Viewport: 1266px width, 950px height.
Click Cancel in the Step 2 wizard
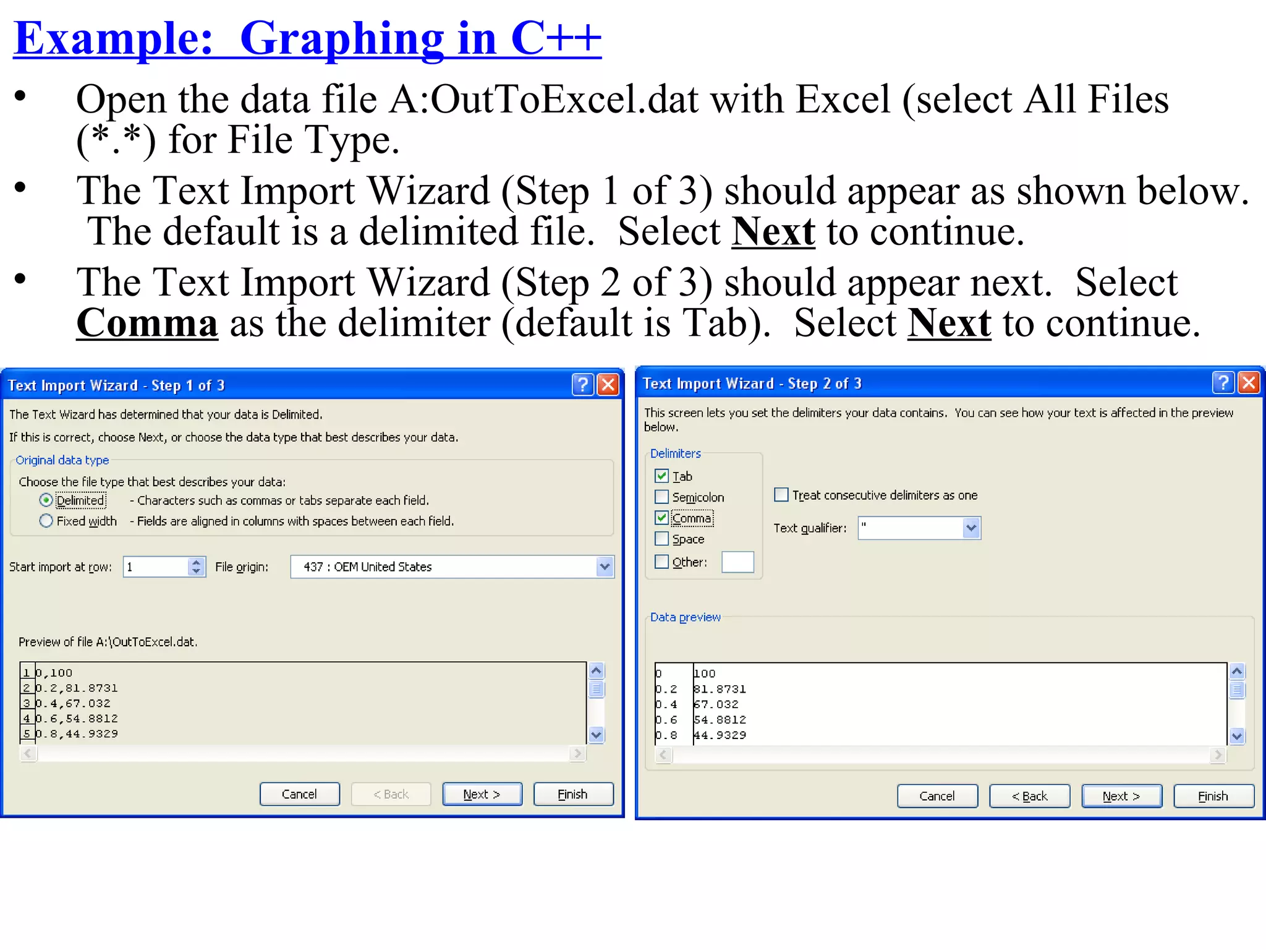[x=937, y=796]
